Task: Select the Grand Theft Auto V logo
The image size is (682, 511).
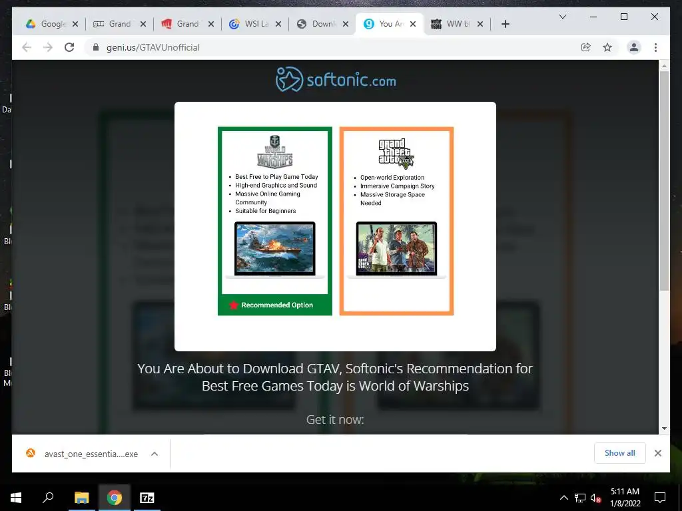Action: tap(396, 154)
